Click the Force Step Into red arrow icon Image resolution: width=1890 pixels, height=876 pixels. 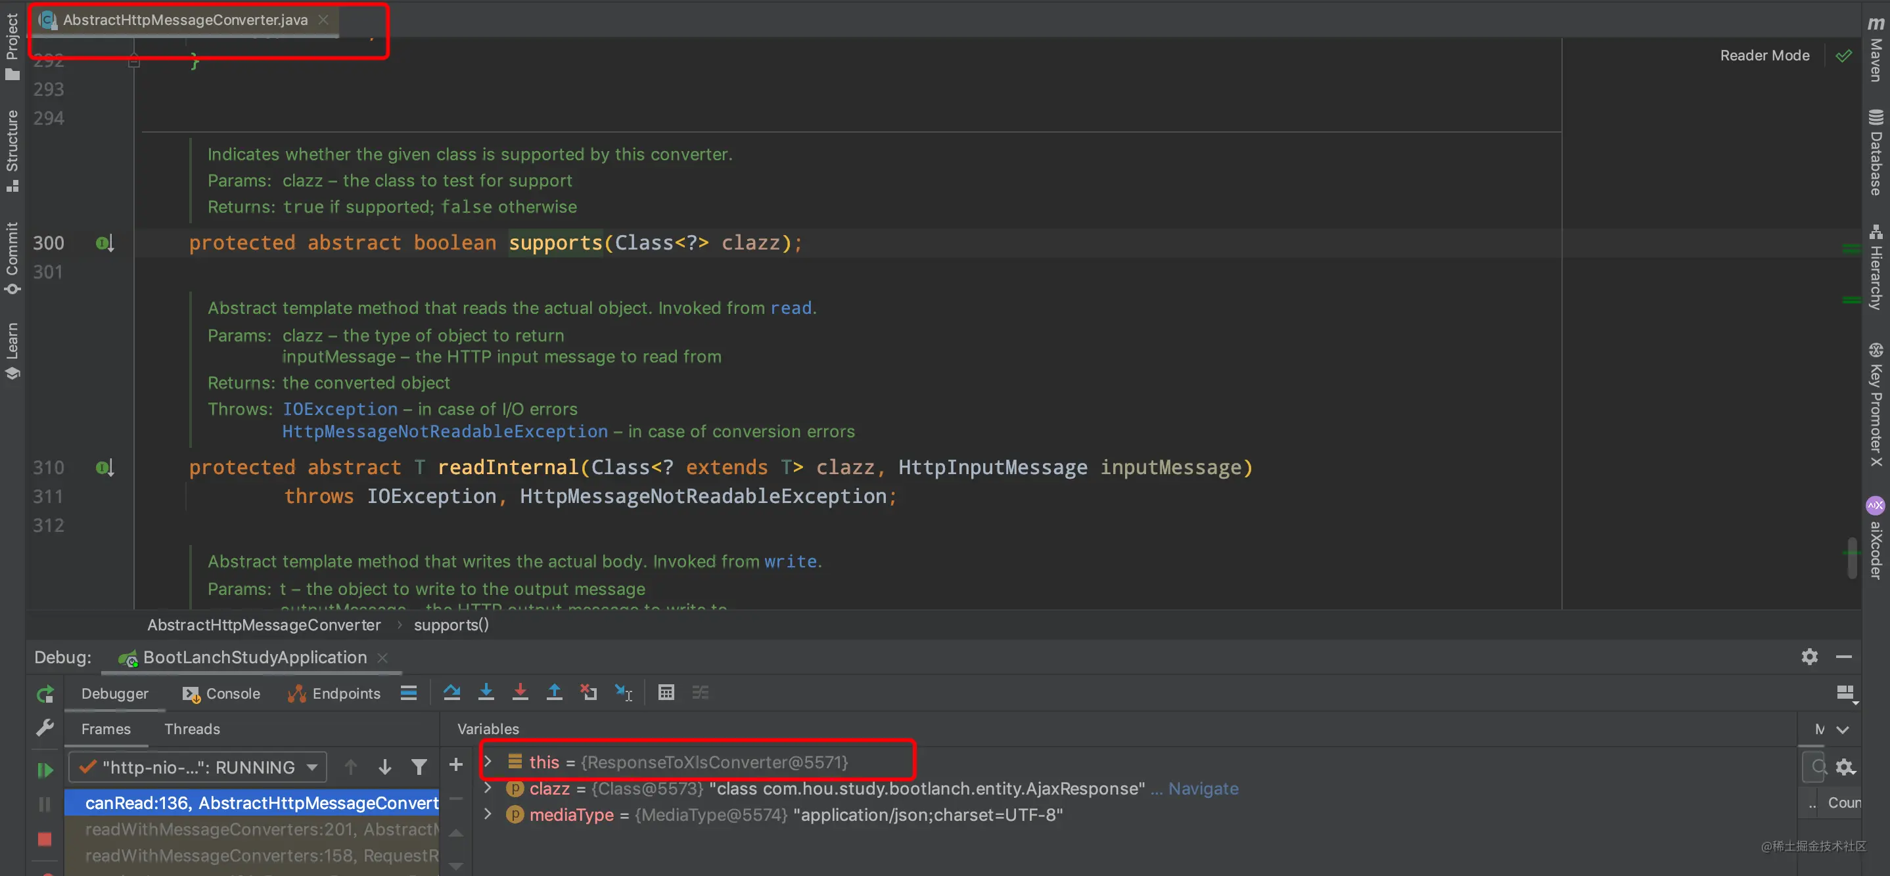[x=520, y=692]
